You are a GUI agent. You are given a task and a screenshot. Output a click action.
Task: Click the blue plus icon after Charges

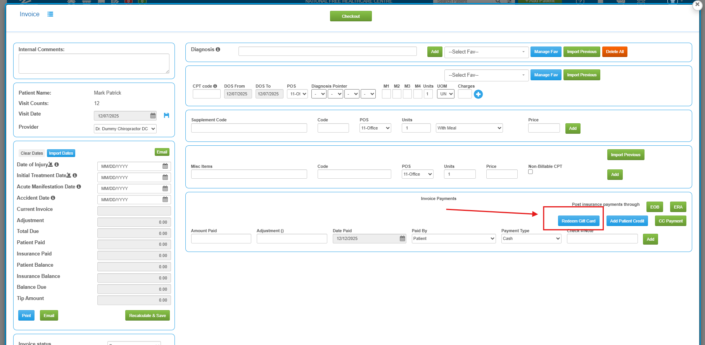click(x=478, y=94)
